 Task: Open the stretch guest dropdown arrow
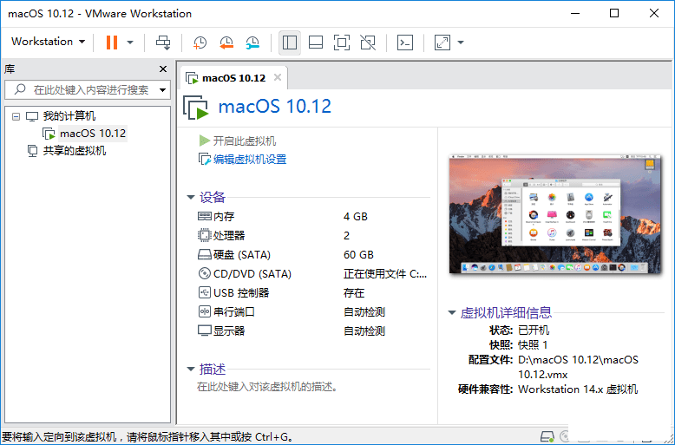(461, 42)
